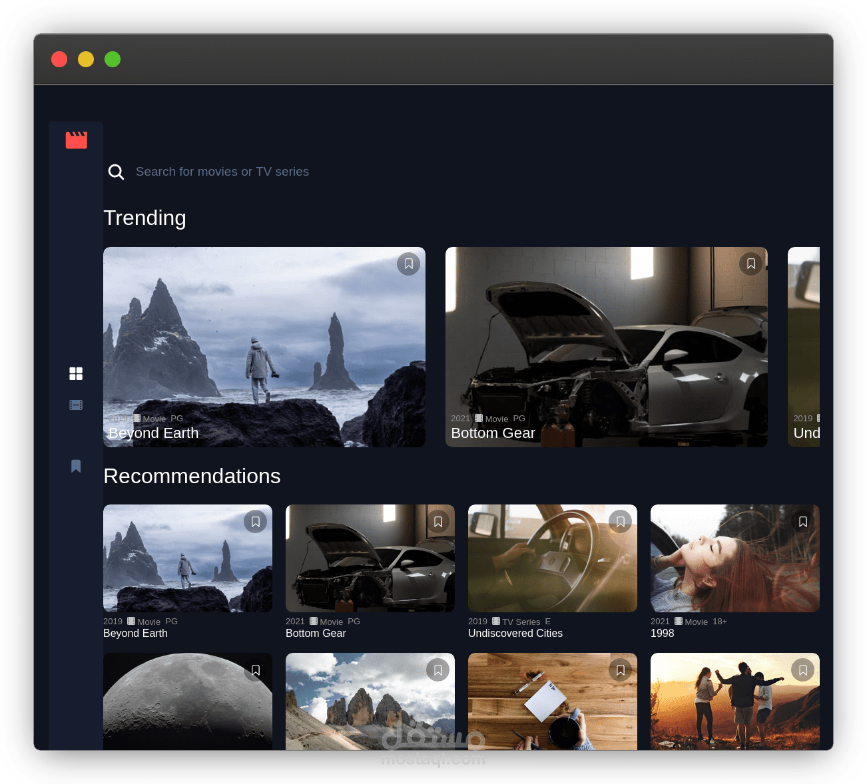
Task: Open the trending Beyond Earth thumbnail
Action: 264,347
